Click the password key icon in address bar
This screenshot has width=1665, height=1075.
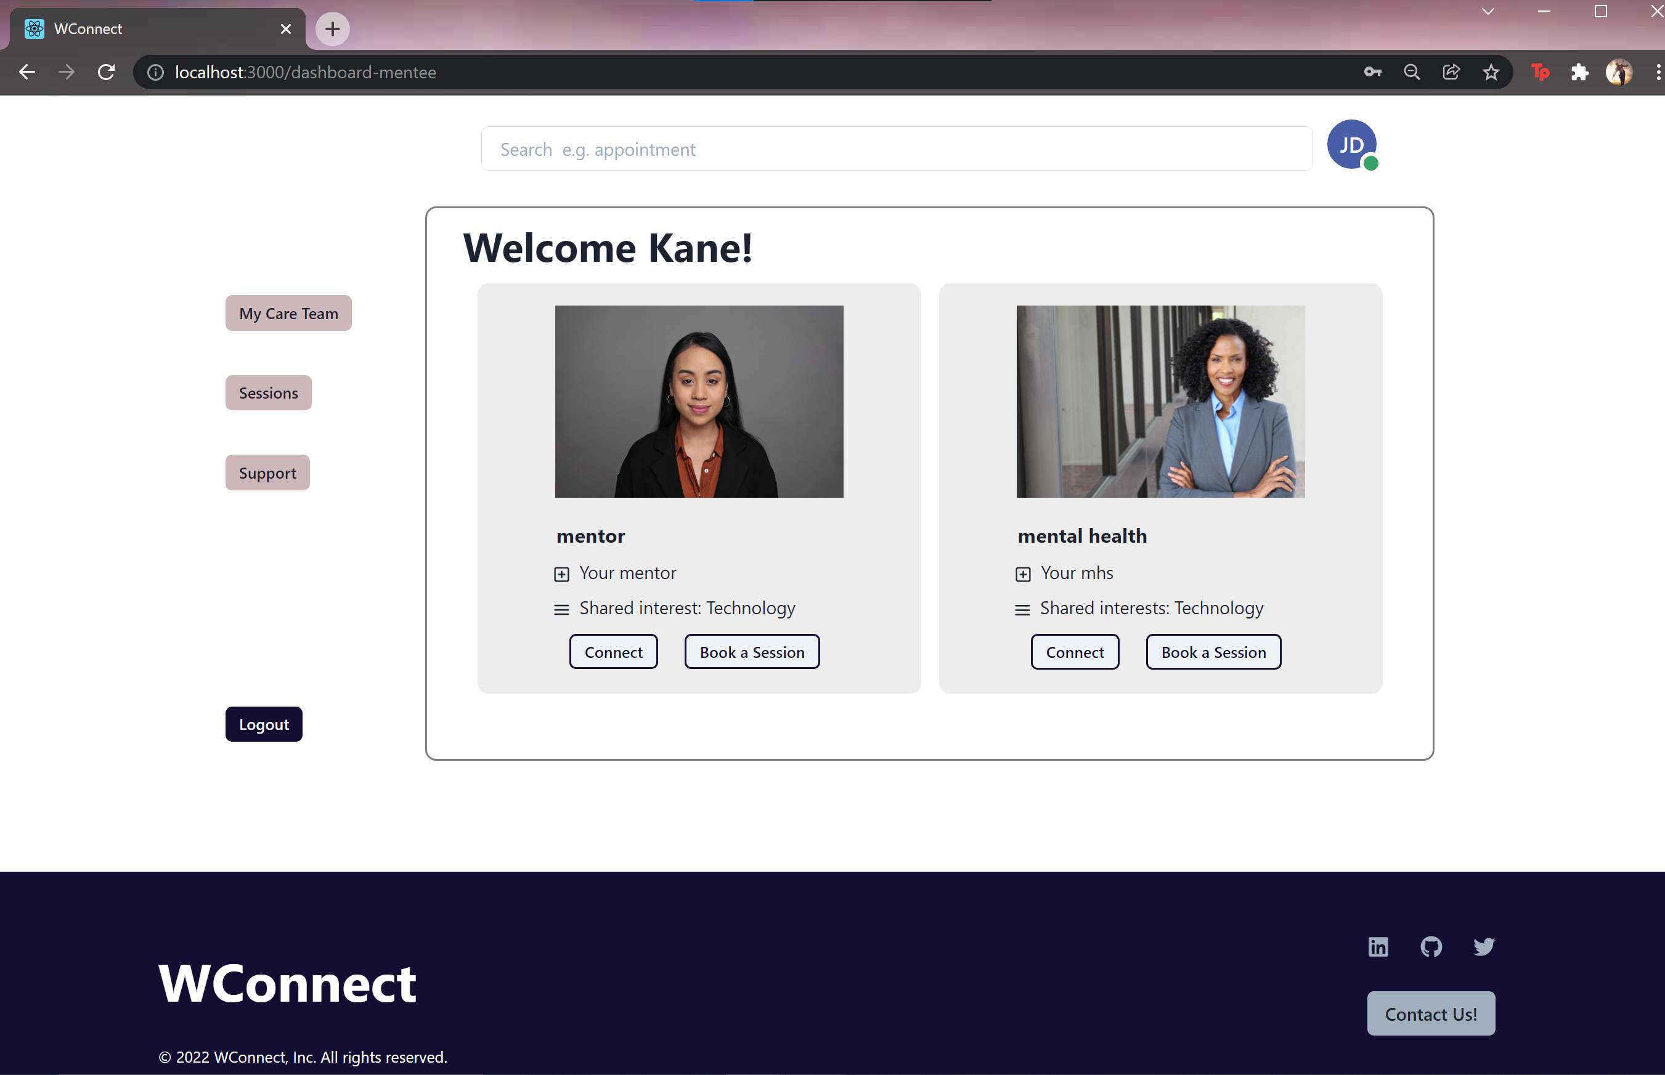1372,73
